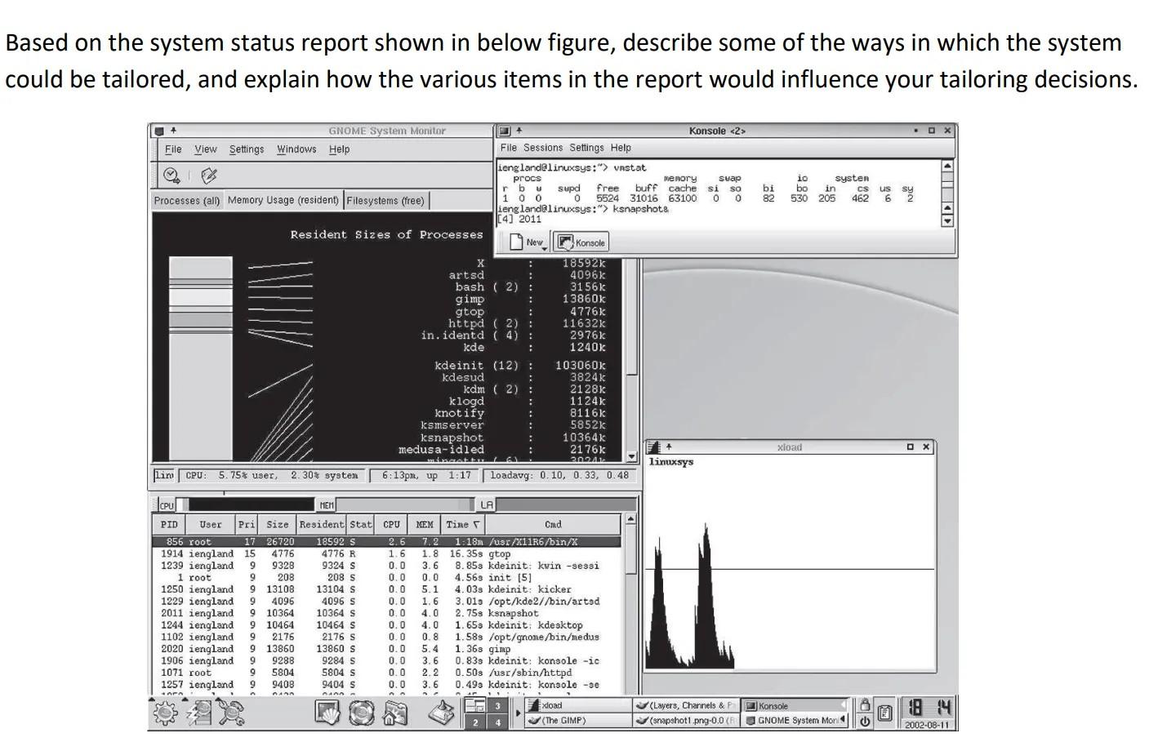Click the Klipper clipboard icon in the system tray
1149x742 pixels.
(x=885, y=713)
